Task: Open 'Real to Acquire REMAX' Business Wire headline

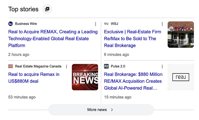Action: click(x=53, y=38)
